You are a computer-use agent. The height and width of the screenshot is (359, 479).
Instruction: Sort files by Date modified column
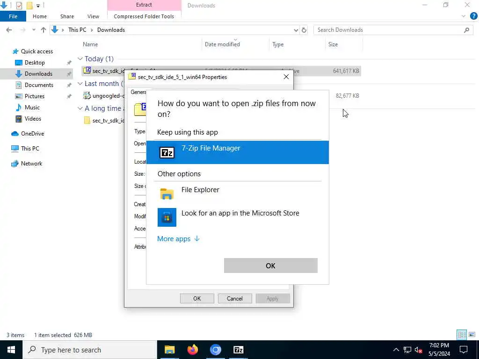[x=222, y=44]
